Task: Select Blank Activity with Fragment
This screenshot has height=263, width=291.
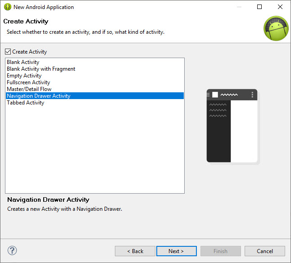Action: point(95,69)
